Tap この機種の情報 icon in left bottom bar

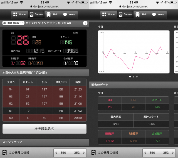coord(5,153)
